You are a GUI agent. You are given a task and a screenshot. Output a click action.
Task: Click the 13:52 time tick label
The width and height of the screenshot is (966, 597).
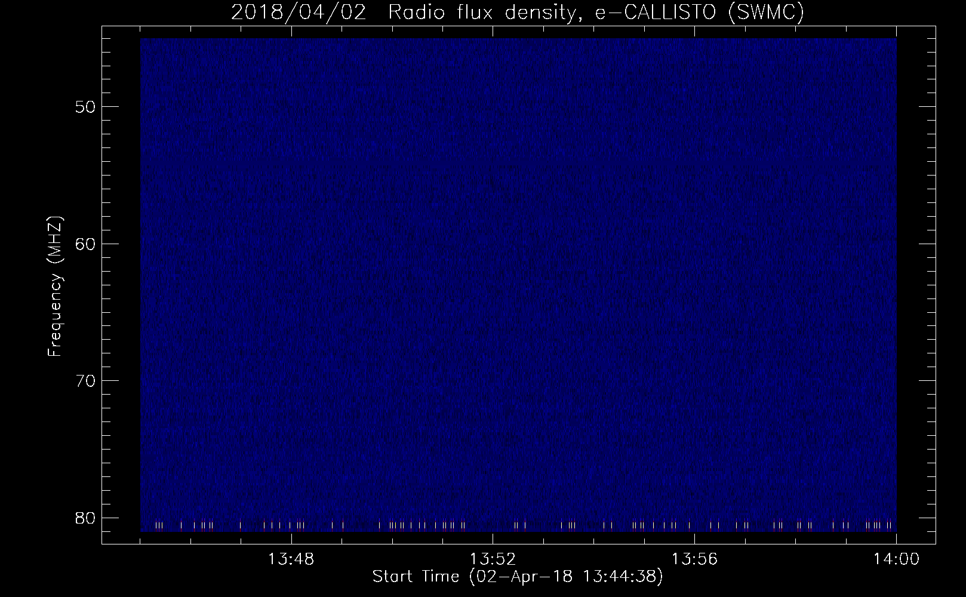(493, 559)
